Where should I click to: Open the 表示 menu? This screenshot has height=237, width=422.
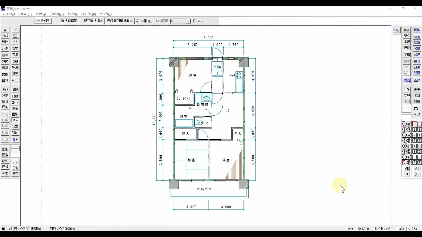[x=41, y=14]
